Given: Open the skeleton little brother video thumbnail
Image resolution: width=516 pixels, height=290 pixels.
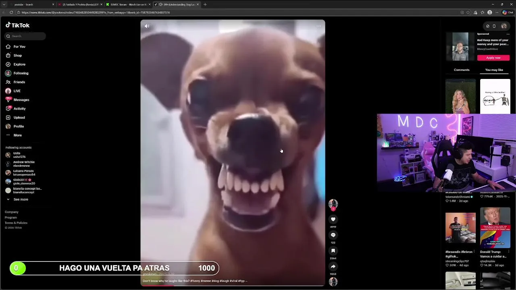Looking at the screenshot, I should (495, 96).
